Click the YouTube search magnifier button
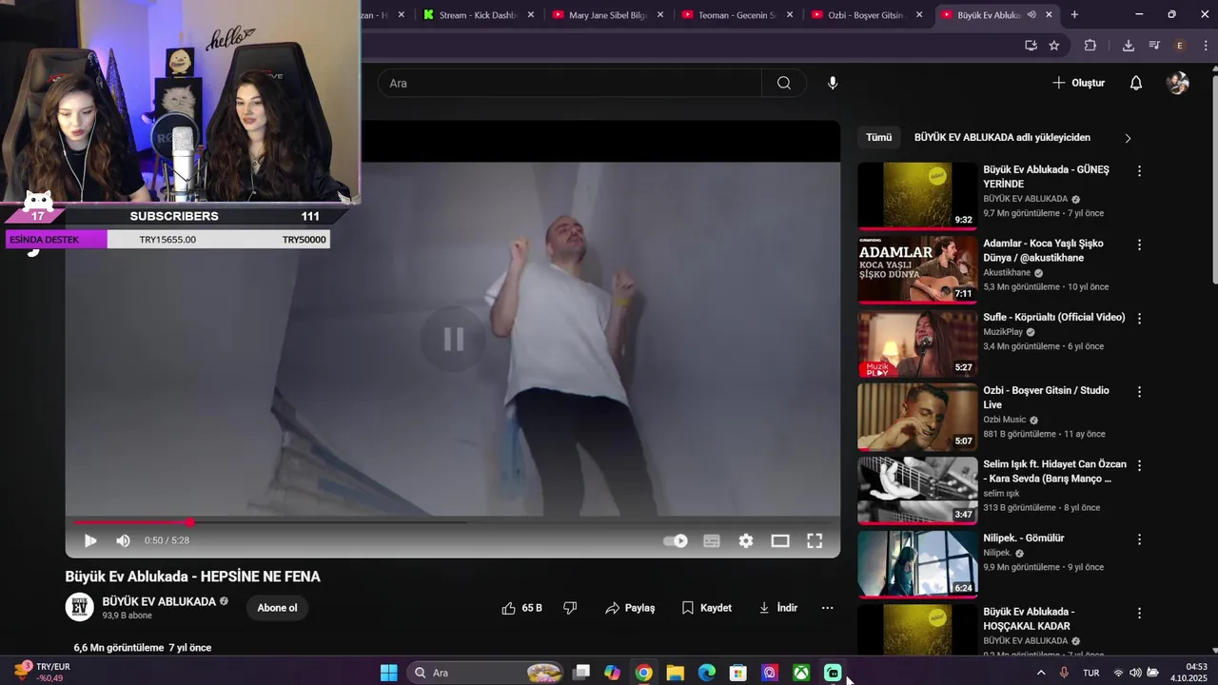This screenshot has width=1218, height=685. coord(784,83)
